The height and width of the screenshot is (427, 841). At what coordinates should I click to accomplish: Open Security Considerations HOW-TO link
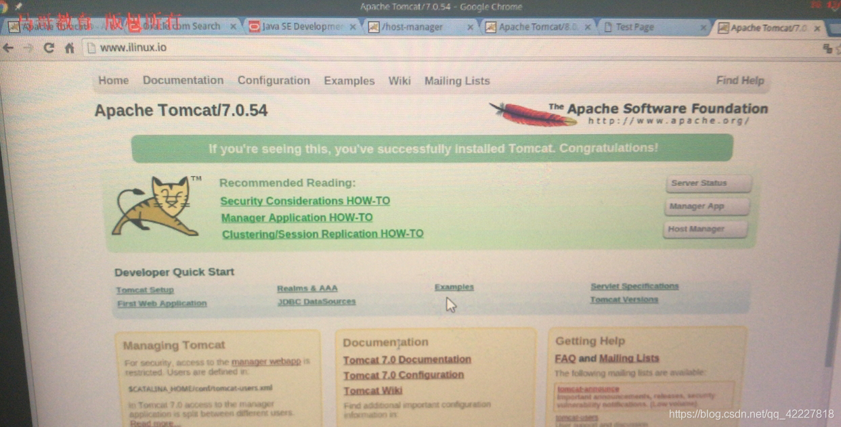click(305, 201)
